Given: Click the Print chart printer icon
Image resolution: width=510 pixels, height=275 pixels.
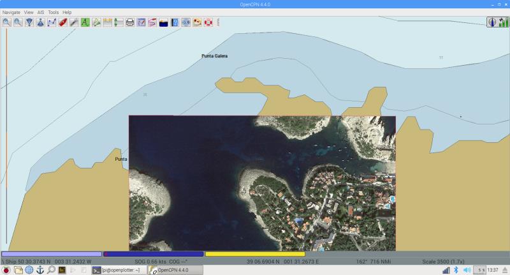Looking at the screenshot, I should [x=130, y=22].
